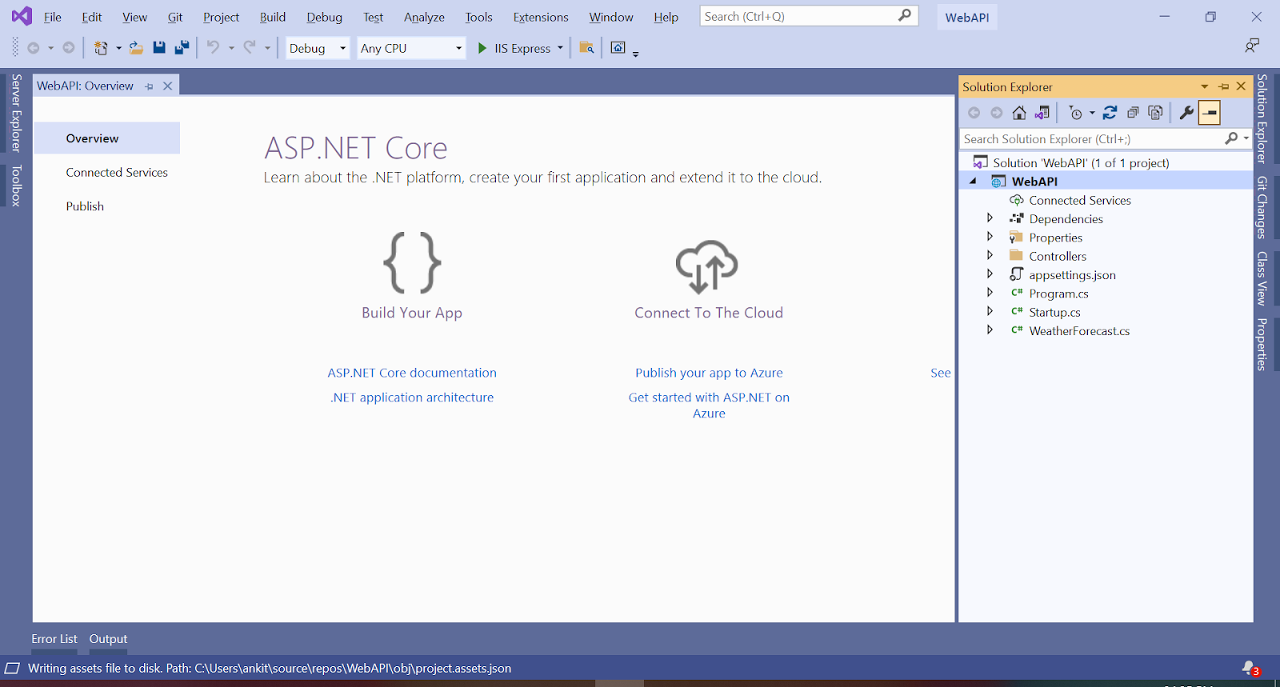Click the Connect To The Cloud icon
1280x687 pixels.
tap(707, 266)
